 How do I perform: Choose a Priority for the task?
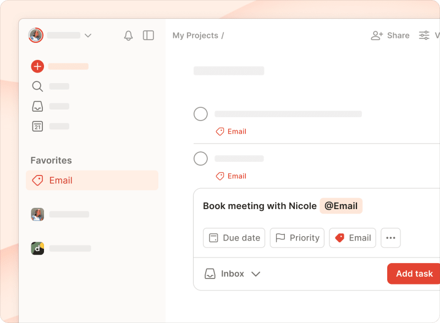(x=297, y=238)
